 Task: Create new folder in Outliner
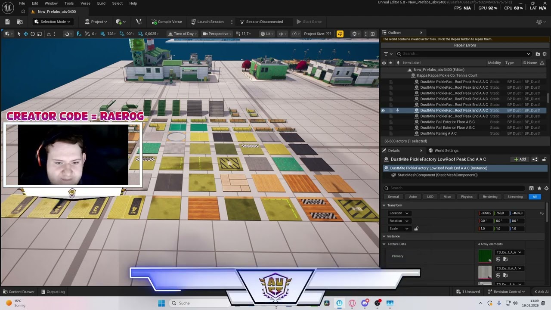538,54
